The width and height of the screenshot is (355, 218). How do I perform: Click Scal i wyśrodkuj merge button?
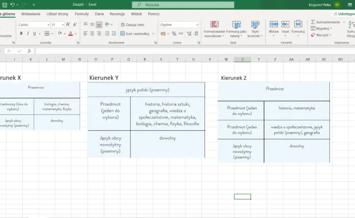pos(135,34)
